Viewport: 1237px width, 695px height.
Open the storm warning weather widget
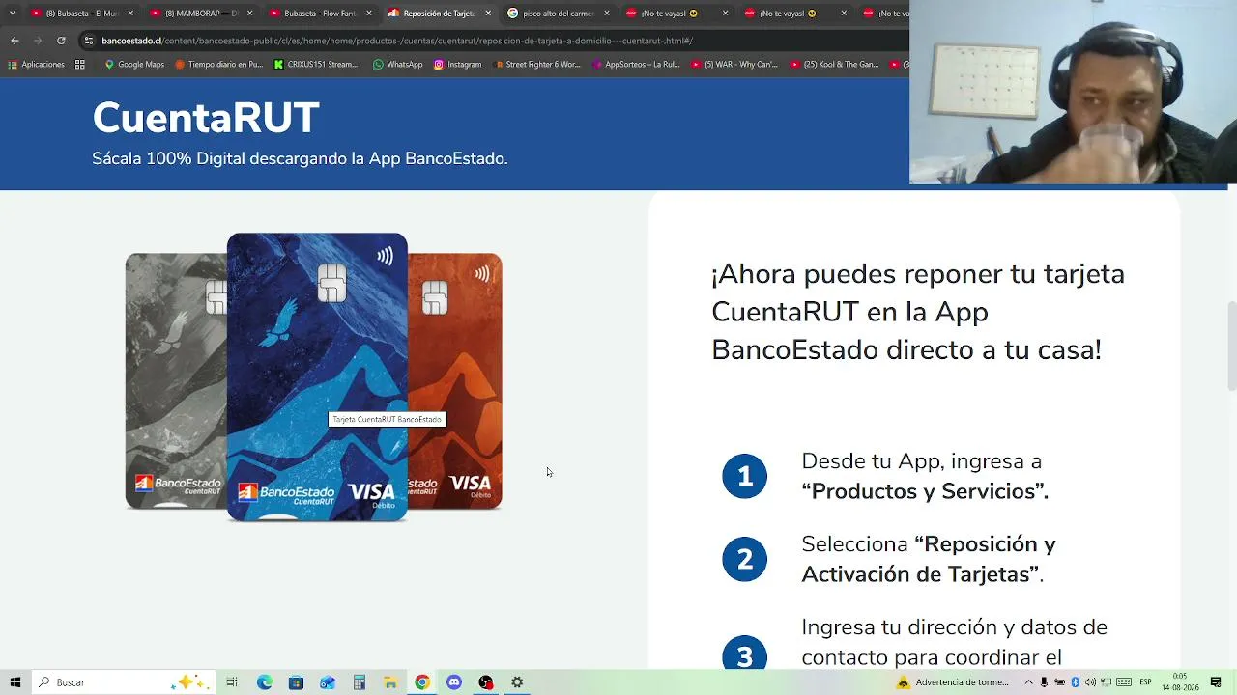click(x=953, y=682)
